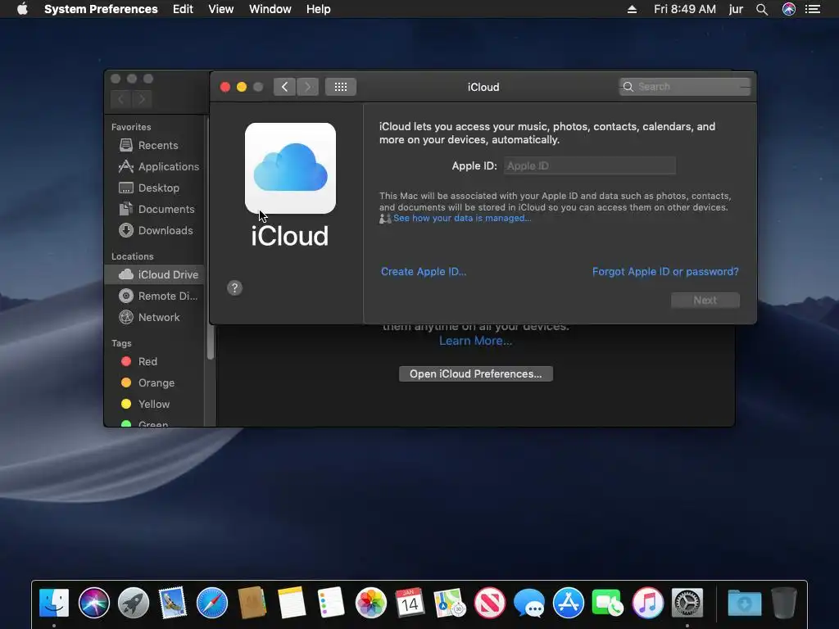Click Forgot Apple ID or password link

coord(665,272)
